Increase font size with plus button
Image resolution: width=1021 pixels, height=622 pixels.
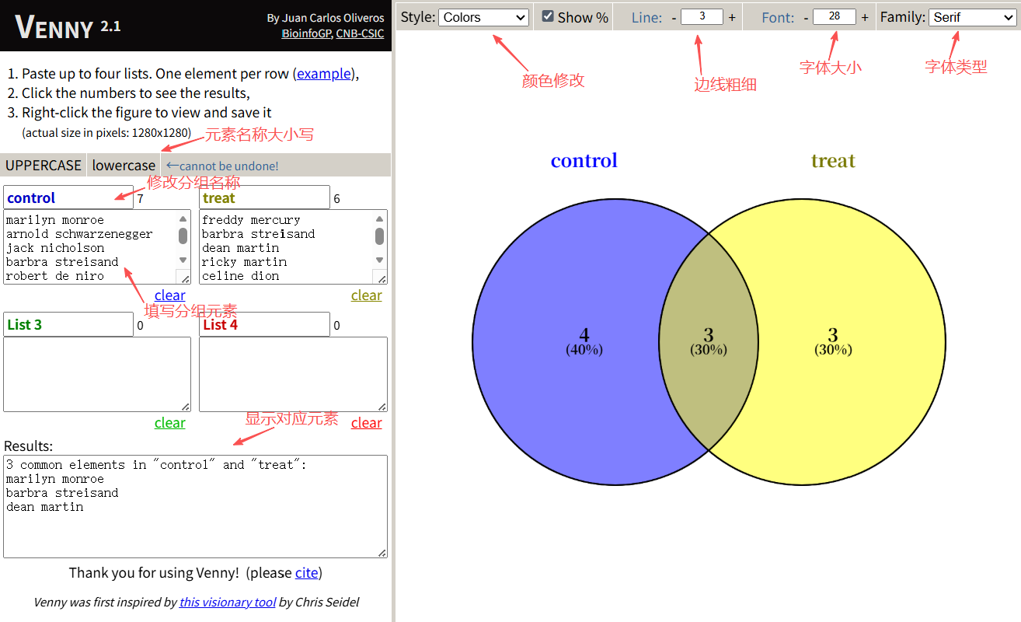(x=865, y=17)
